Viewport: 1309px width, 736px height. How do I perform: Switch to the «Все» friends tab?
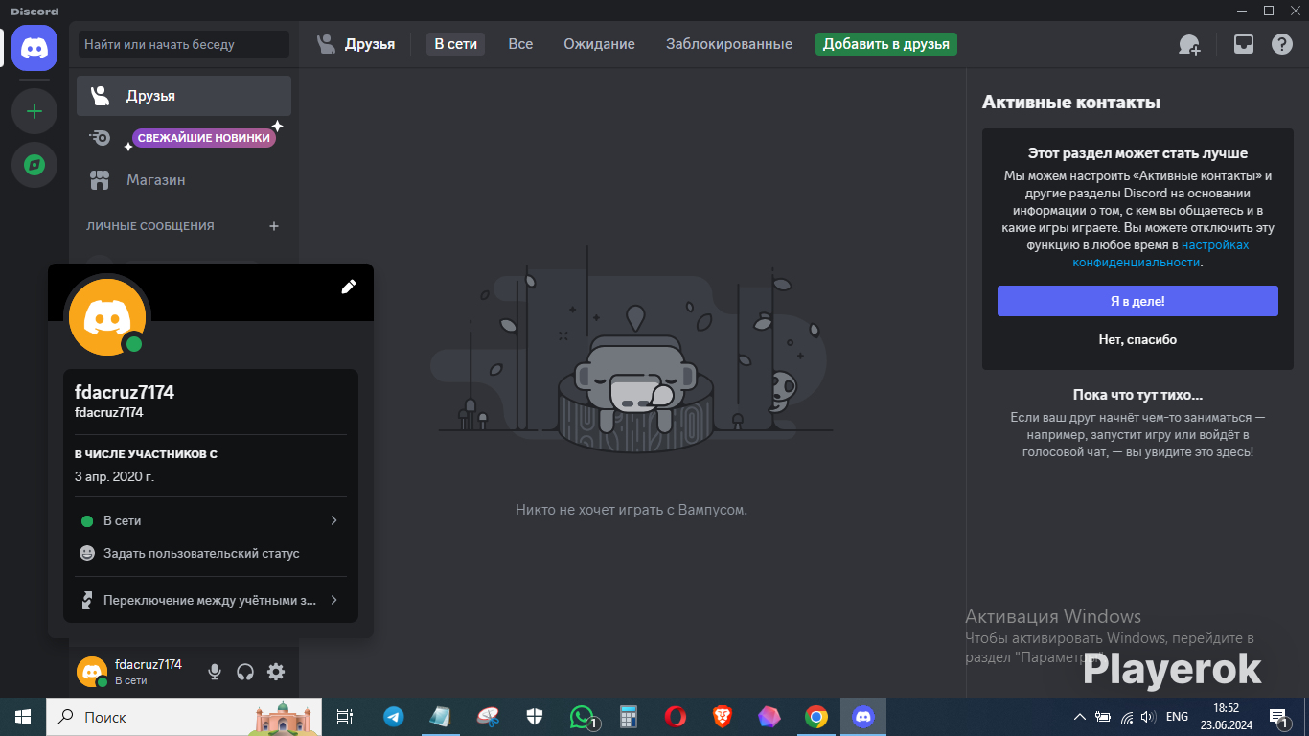520,44
